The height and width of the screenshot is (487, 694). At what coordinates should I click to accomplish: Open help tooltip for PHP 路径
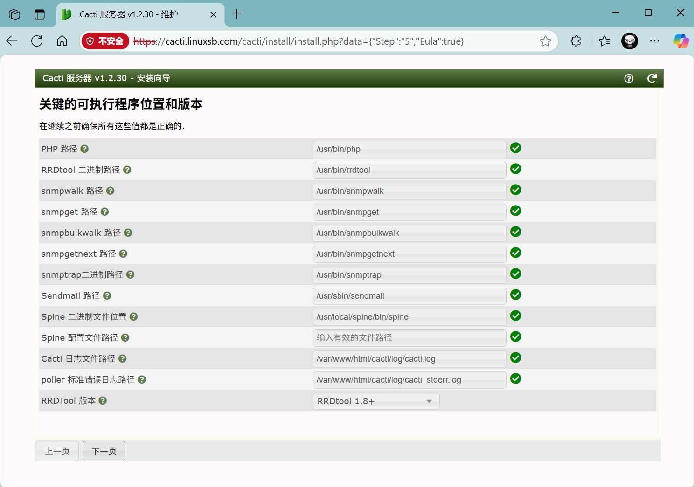coord(84,149)
